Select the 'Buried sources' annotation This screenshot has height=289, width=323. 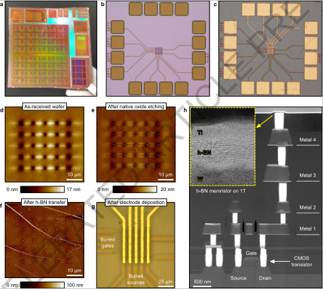136,279
